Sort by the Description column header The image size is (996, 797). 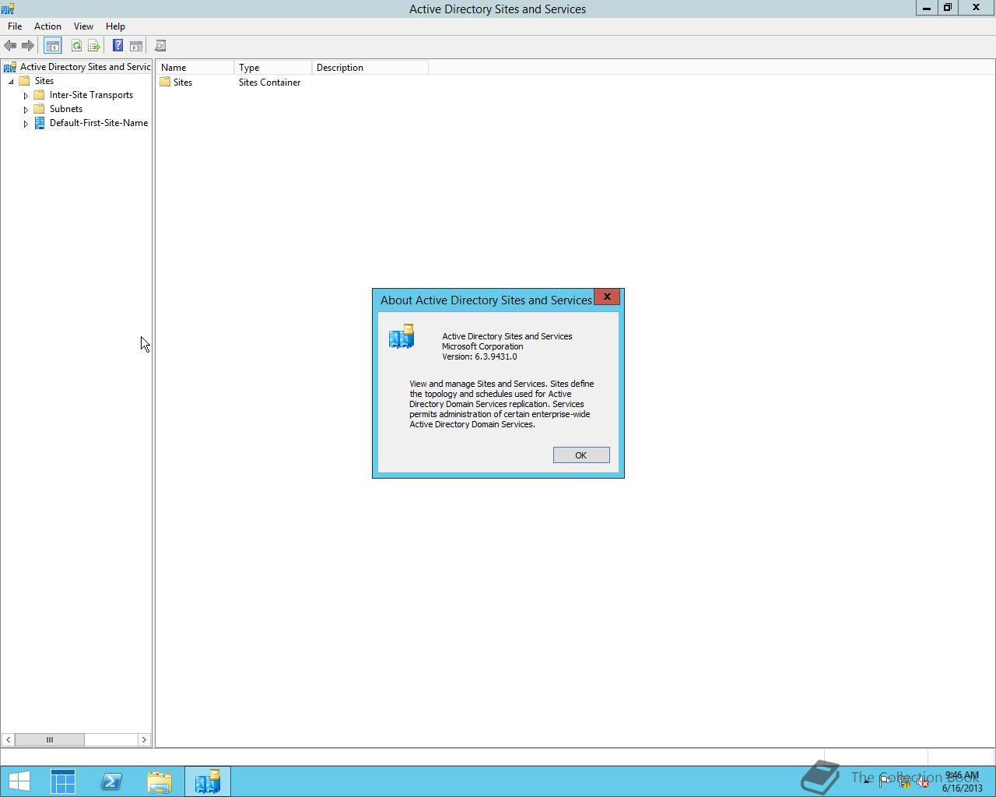click(370, 68)
